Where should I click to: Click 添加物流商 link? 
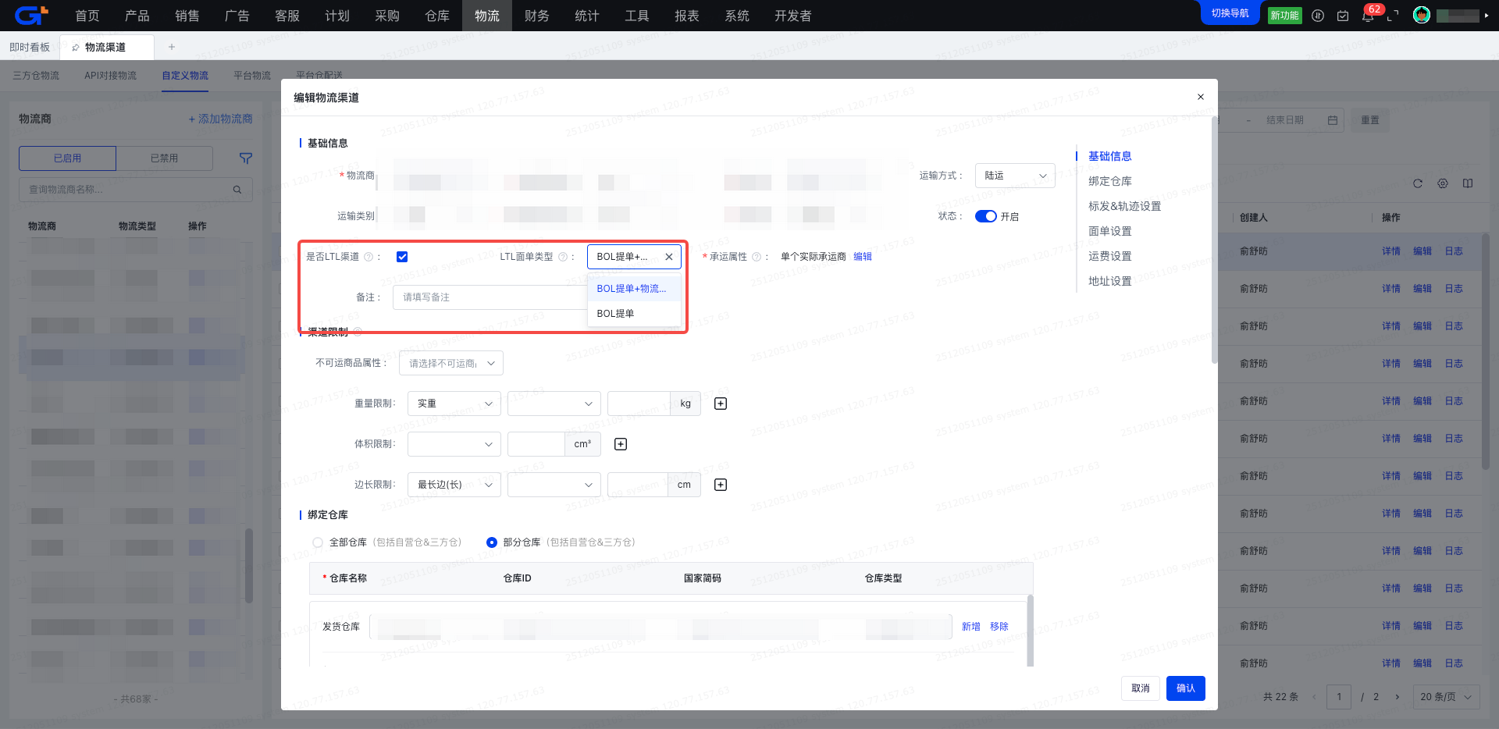[x=220, y=119]
